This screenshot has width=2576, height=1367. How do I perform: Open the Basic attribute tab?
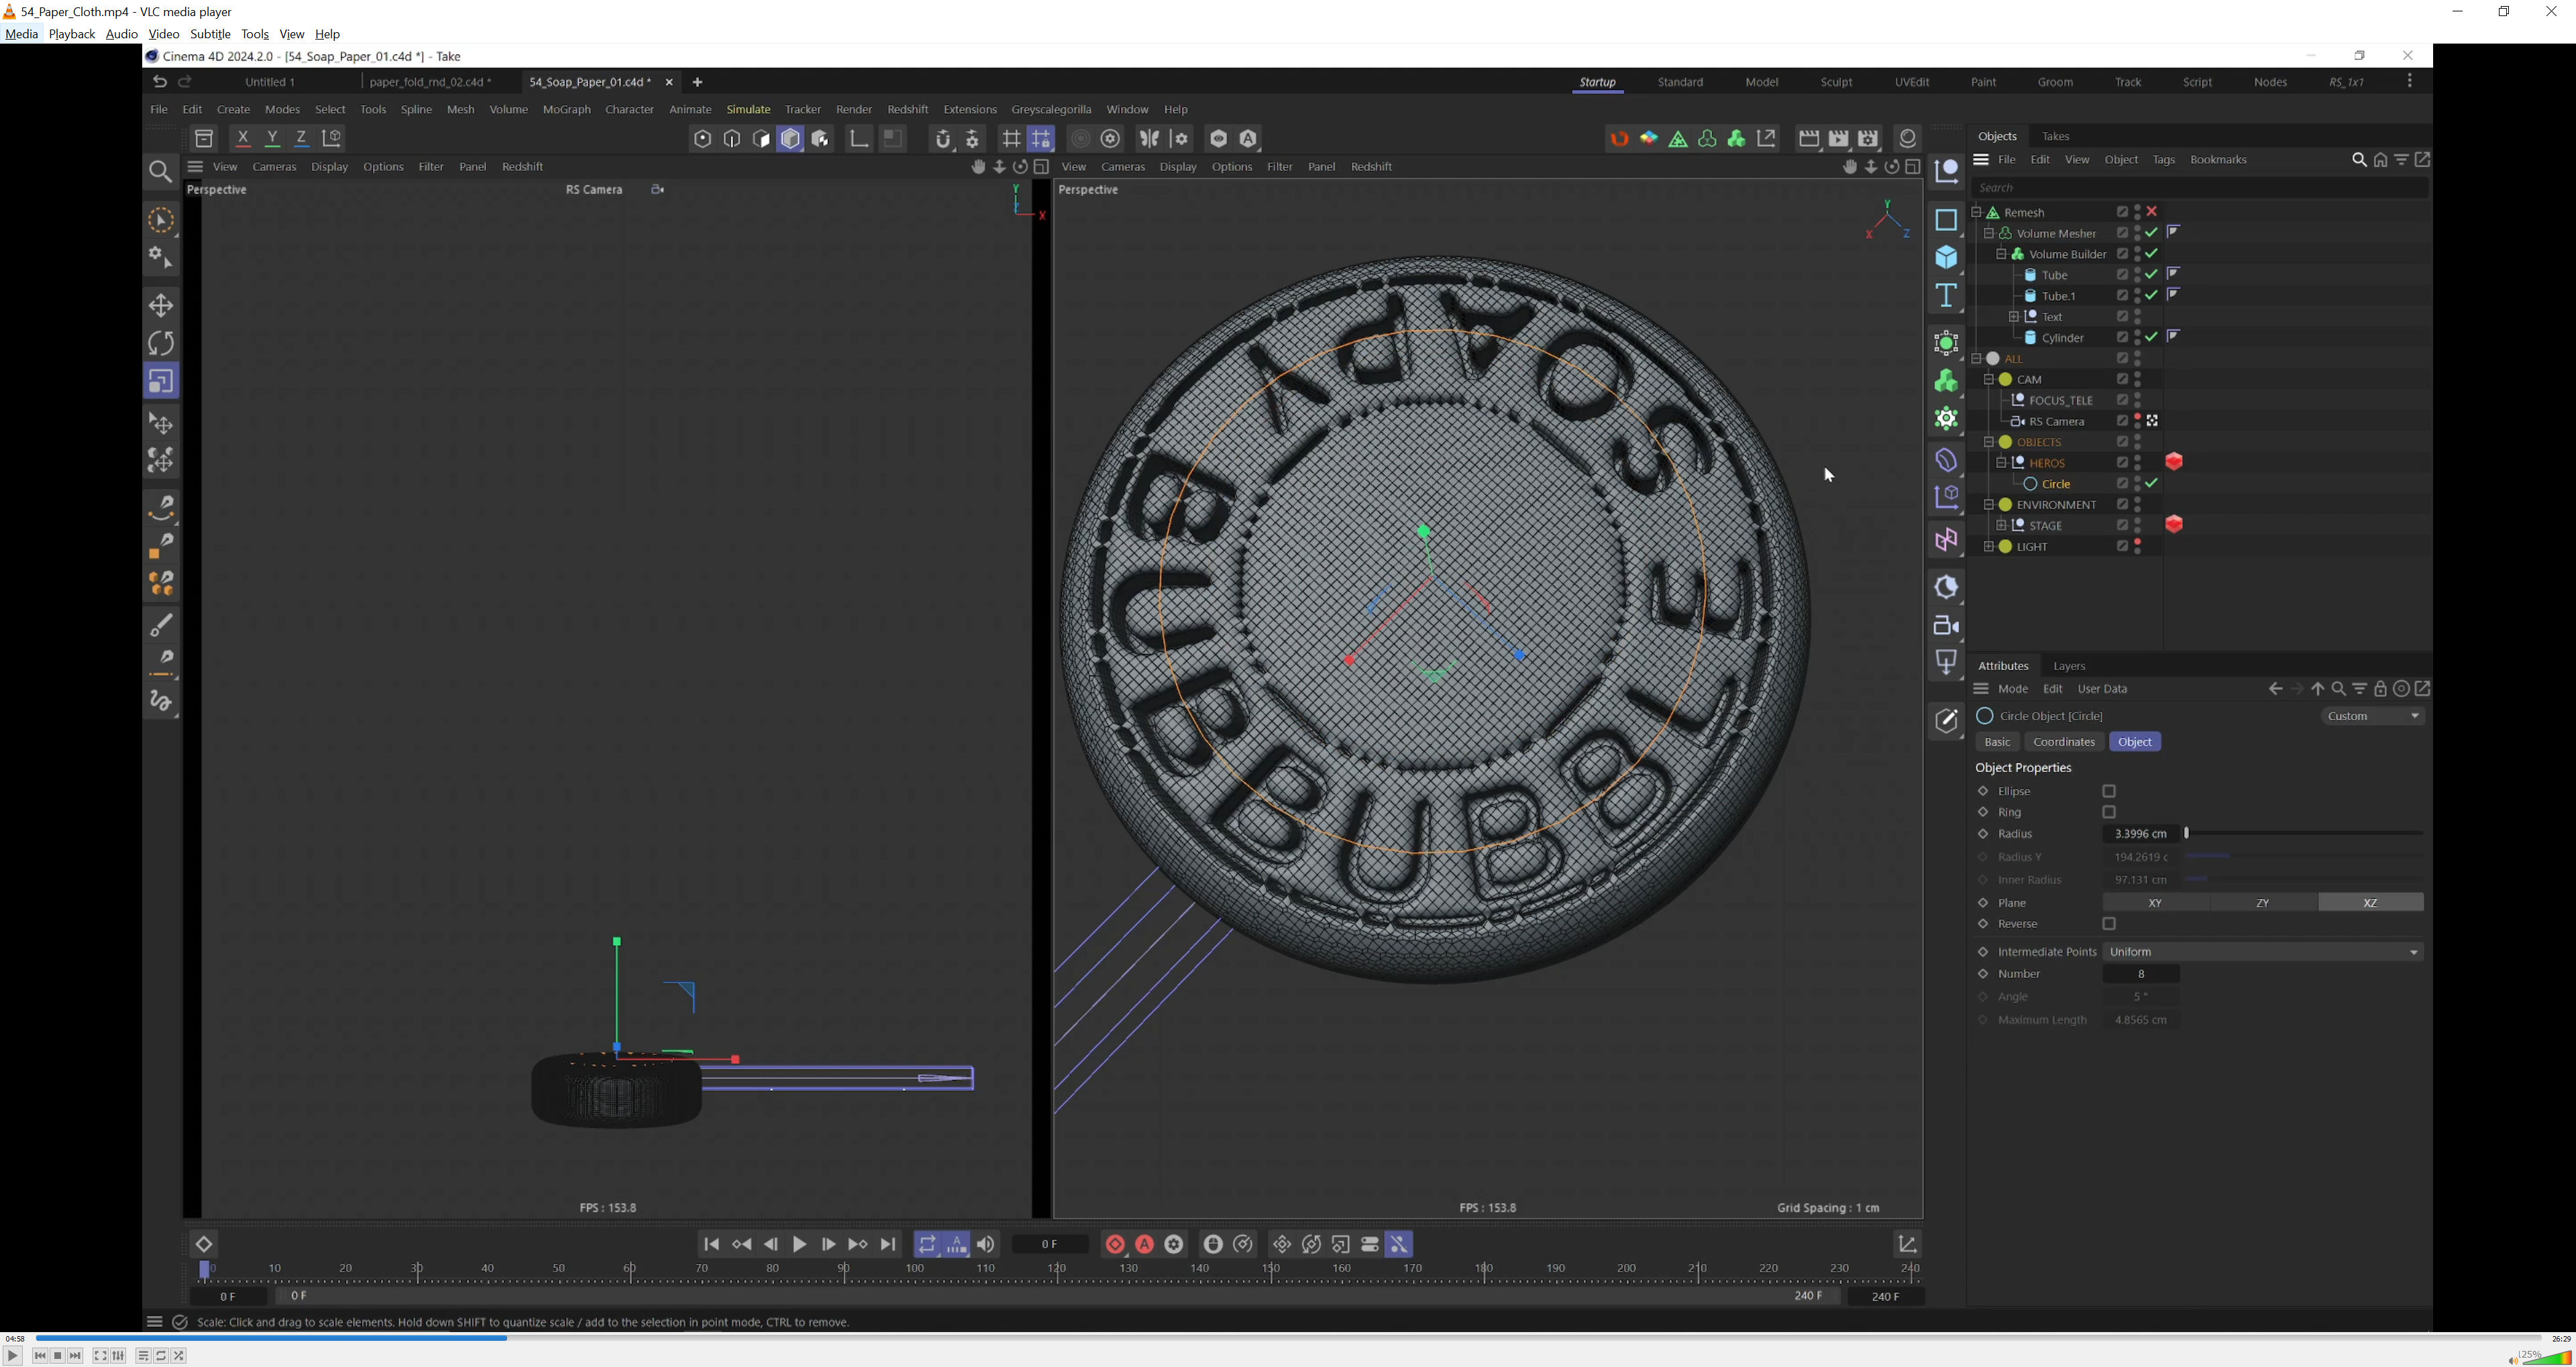(1997, 743)
